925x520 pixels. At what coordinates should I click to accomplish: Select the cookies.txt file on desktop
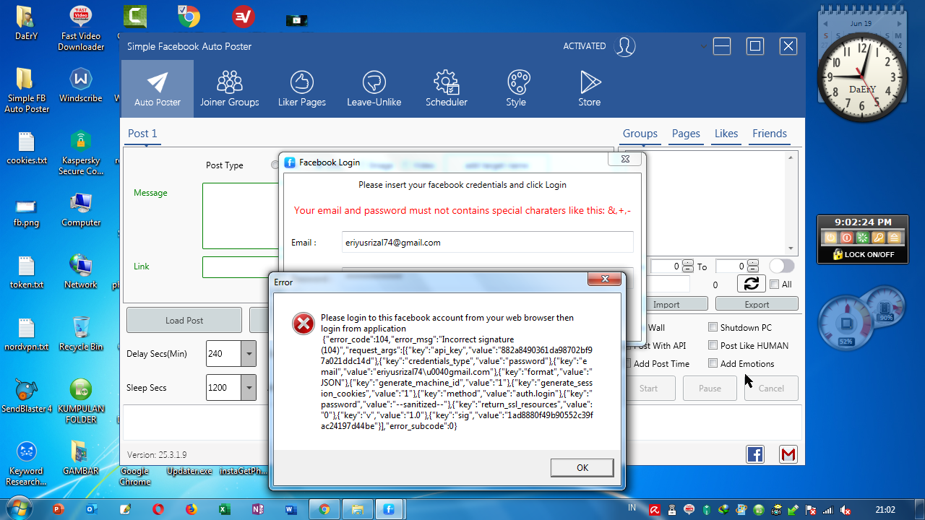point(27,147)
